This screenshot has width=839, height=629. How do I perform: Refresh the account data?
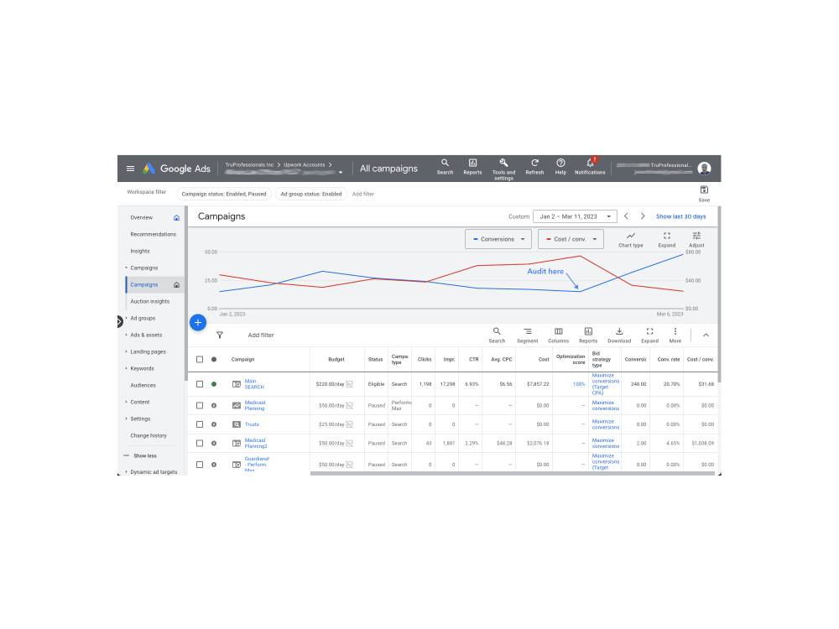pos(534,166)
